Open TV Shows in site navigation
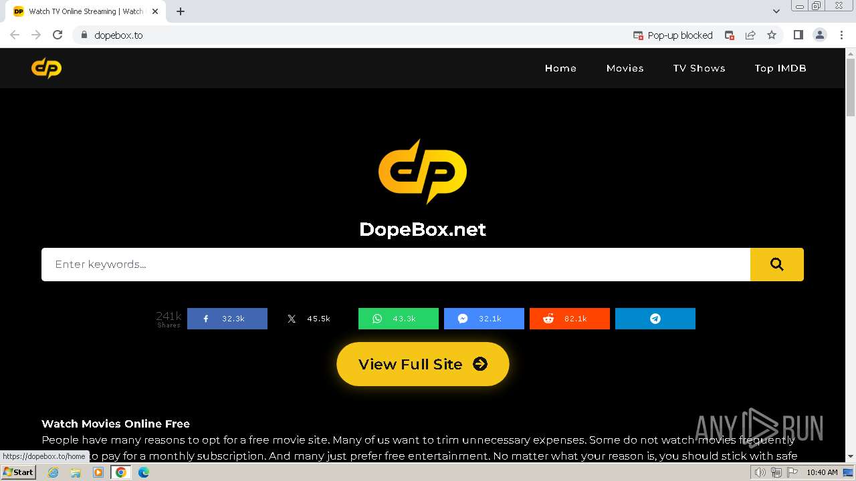Image resolution: width=856 pixels, height=481 pixels. (x=700, y=68)
